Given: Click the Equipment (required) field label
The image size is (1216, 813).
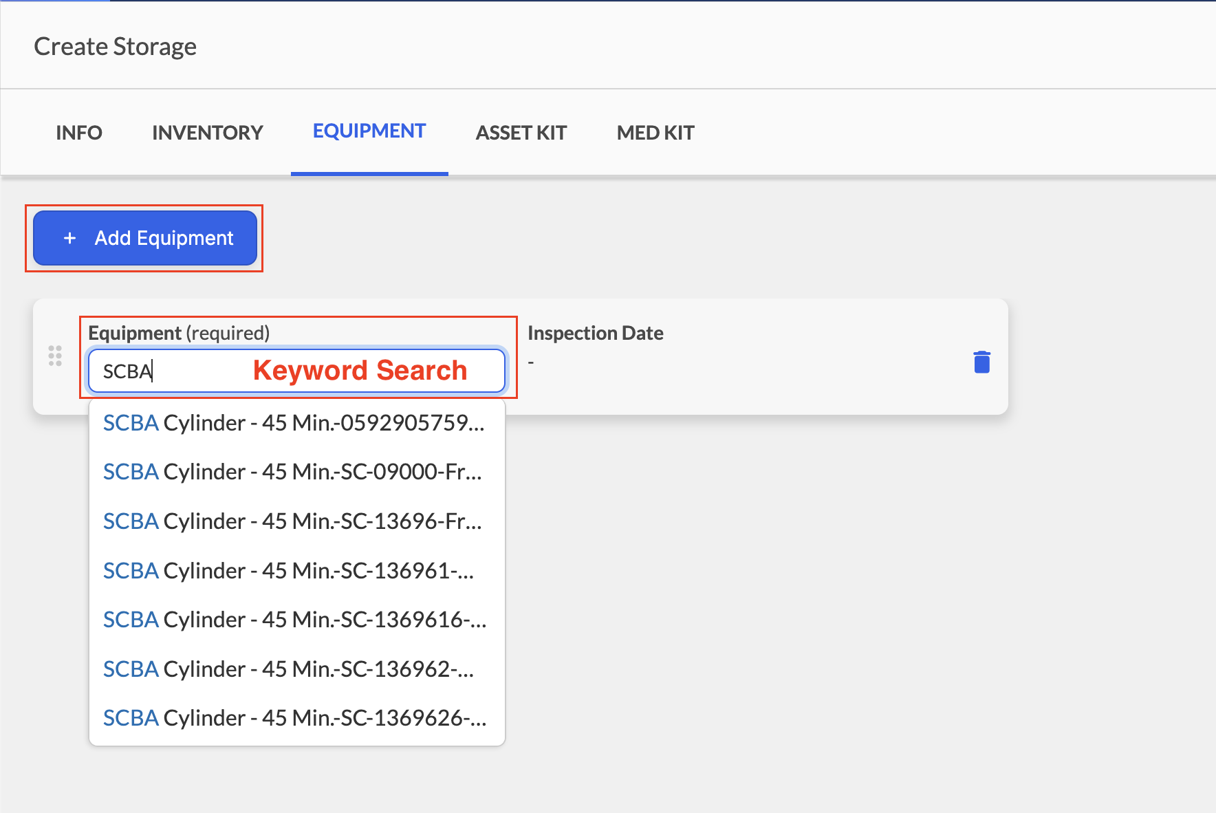Looking at the screenshot, I should pos(179,333).
